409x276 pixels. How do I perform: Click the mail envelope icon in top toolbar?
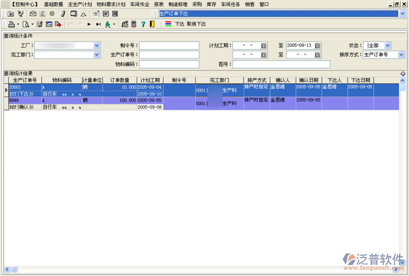(33, 14)
